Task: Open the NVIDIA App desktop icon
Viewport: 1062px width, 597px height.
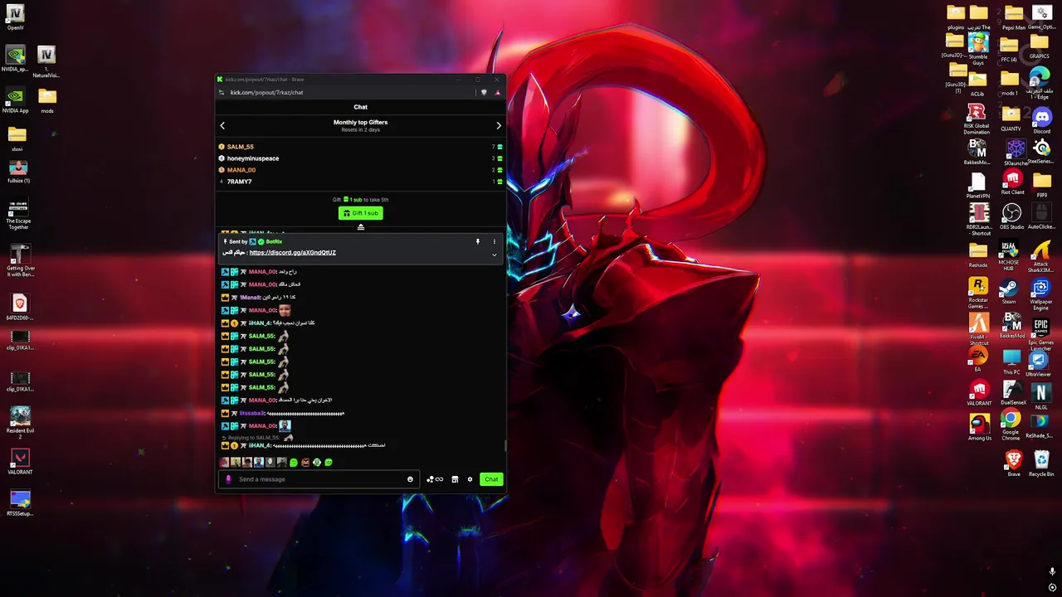Action: coord(15,100)
